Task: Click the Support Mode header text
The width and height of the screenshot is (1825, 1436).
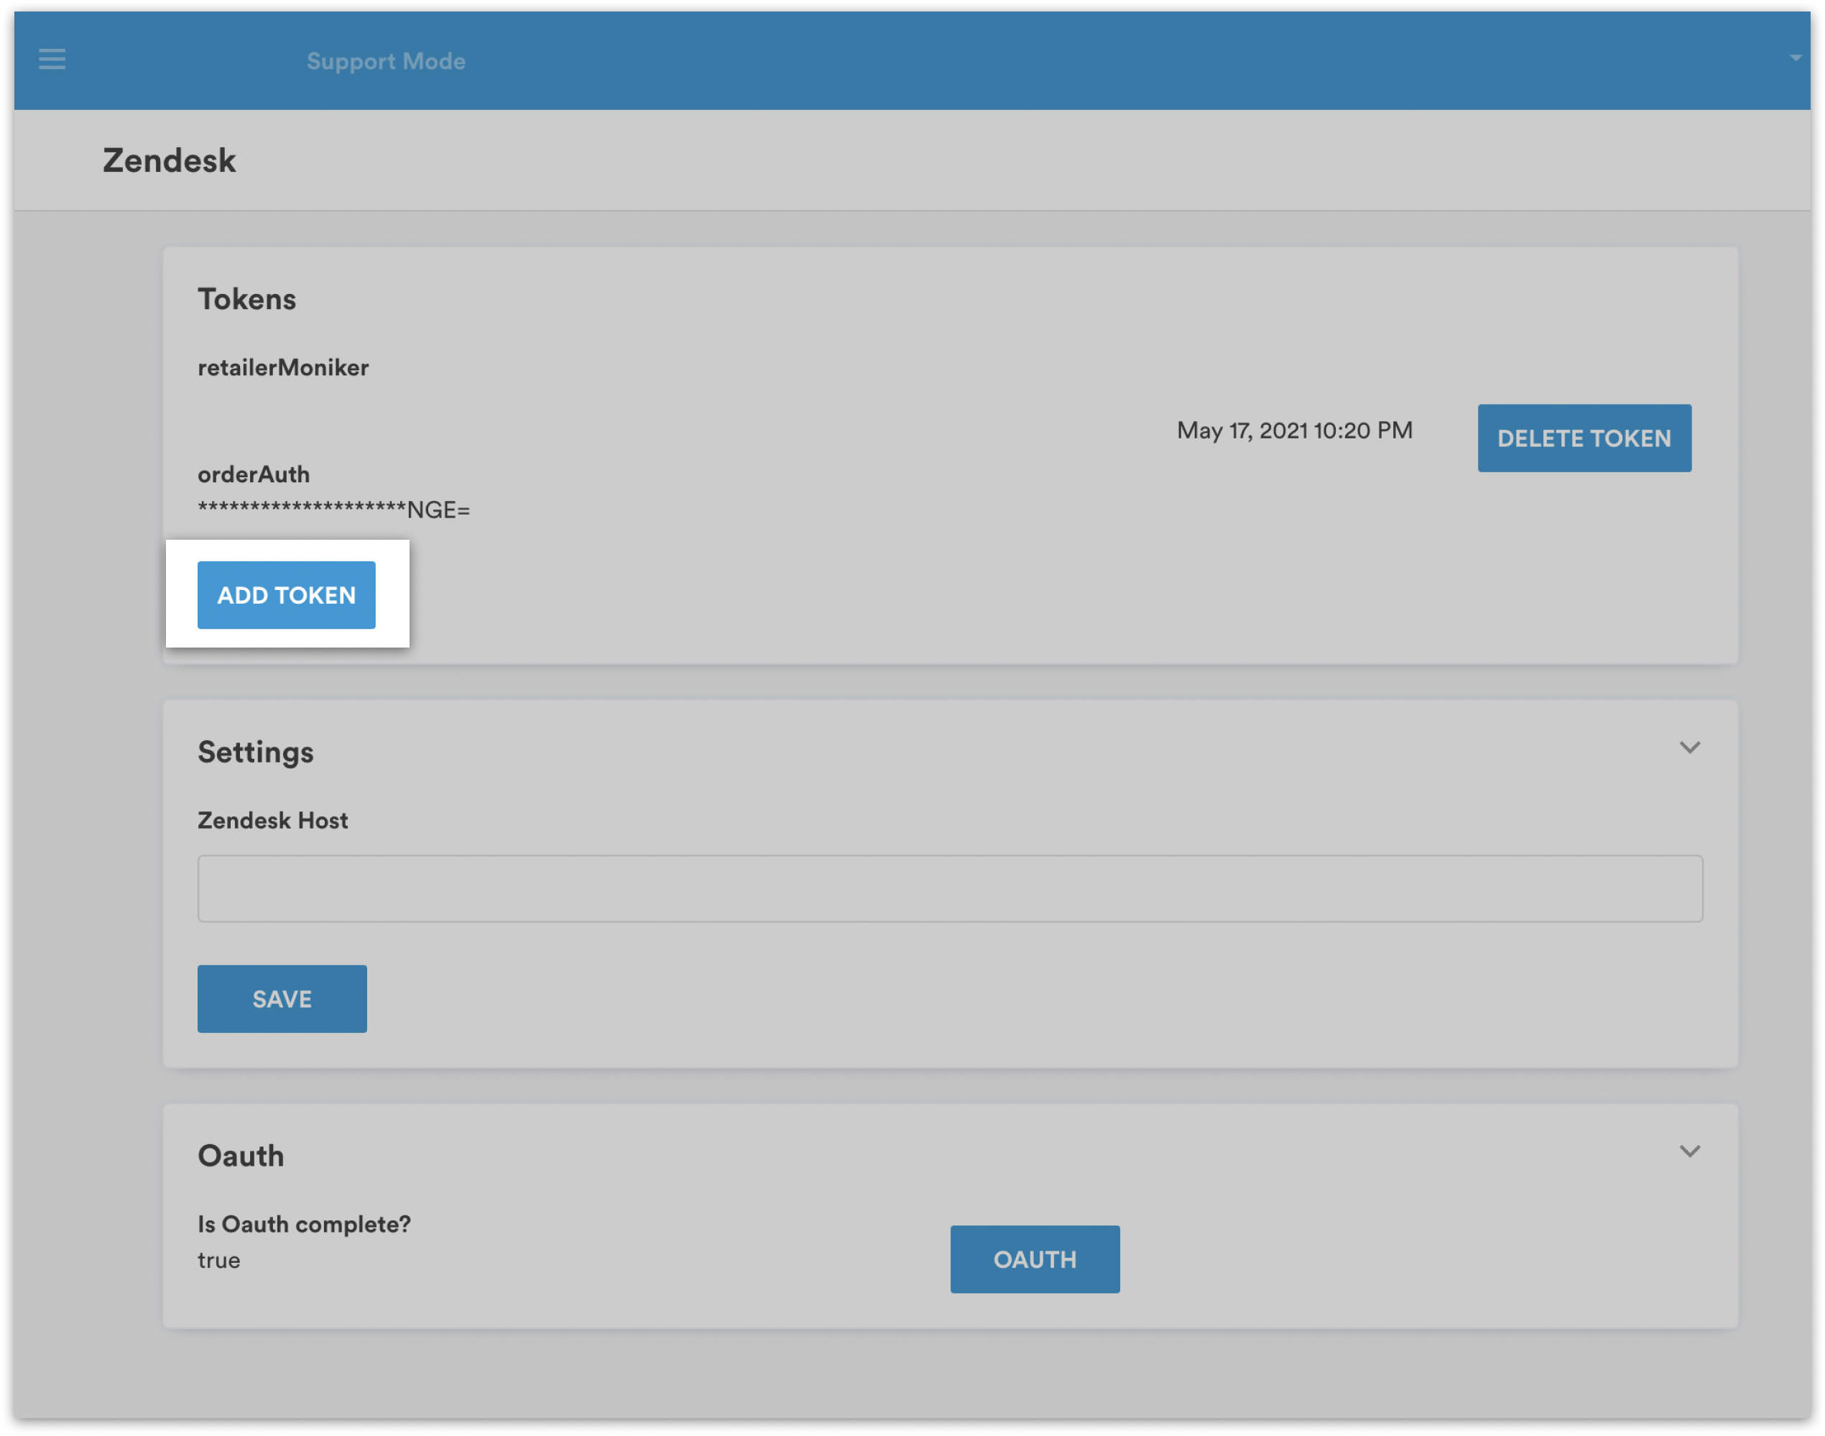Action: point(386,60)
